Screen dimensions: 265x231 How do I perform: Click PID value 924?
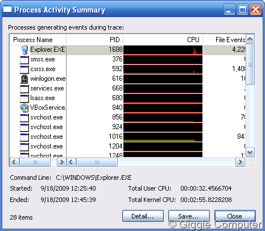[117, 127]
